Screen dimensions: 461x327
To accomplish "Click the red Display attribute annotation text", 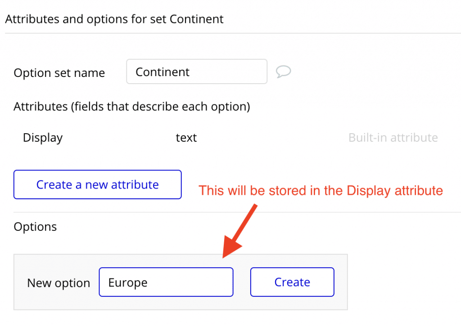I will [321, 191].
